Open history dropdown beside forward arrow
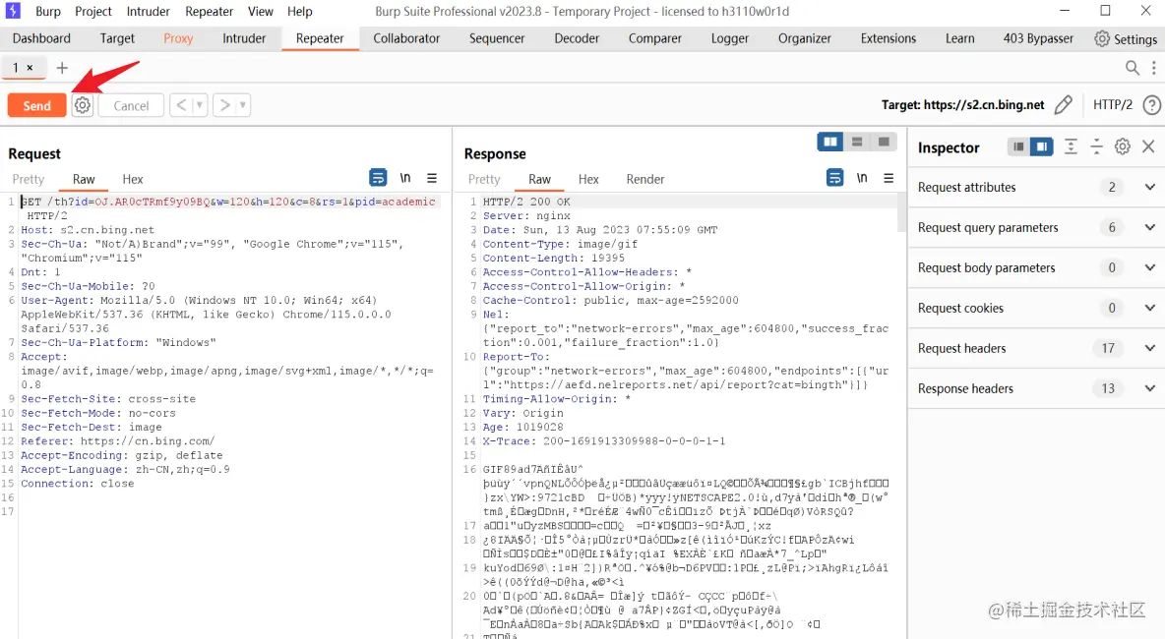This screenshot has width=1165, height=639. pos(242,105)
